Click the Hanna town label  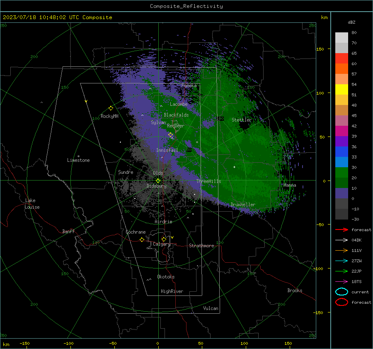[x=290, y=185]
